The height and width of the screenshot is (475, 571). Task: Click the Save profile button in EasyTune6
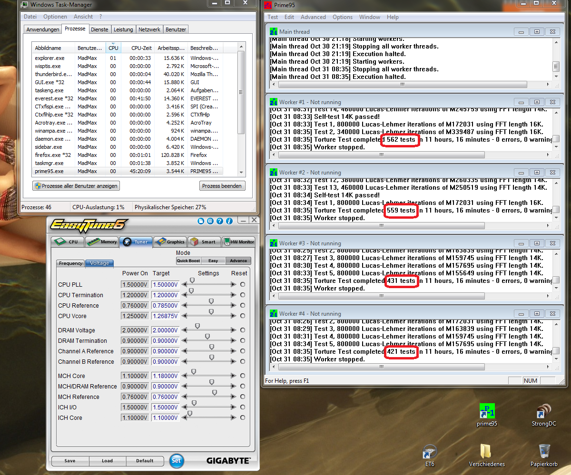click(x=70, y=461)
